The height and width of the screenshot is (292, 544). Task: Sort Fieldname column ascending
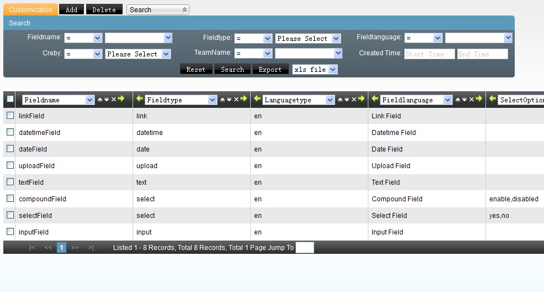(100, 100)
